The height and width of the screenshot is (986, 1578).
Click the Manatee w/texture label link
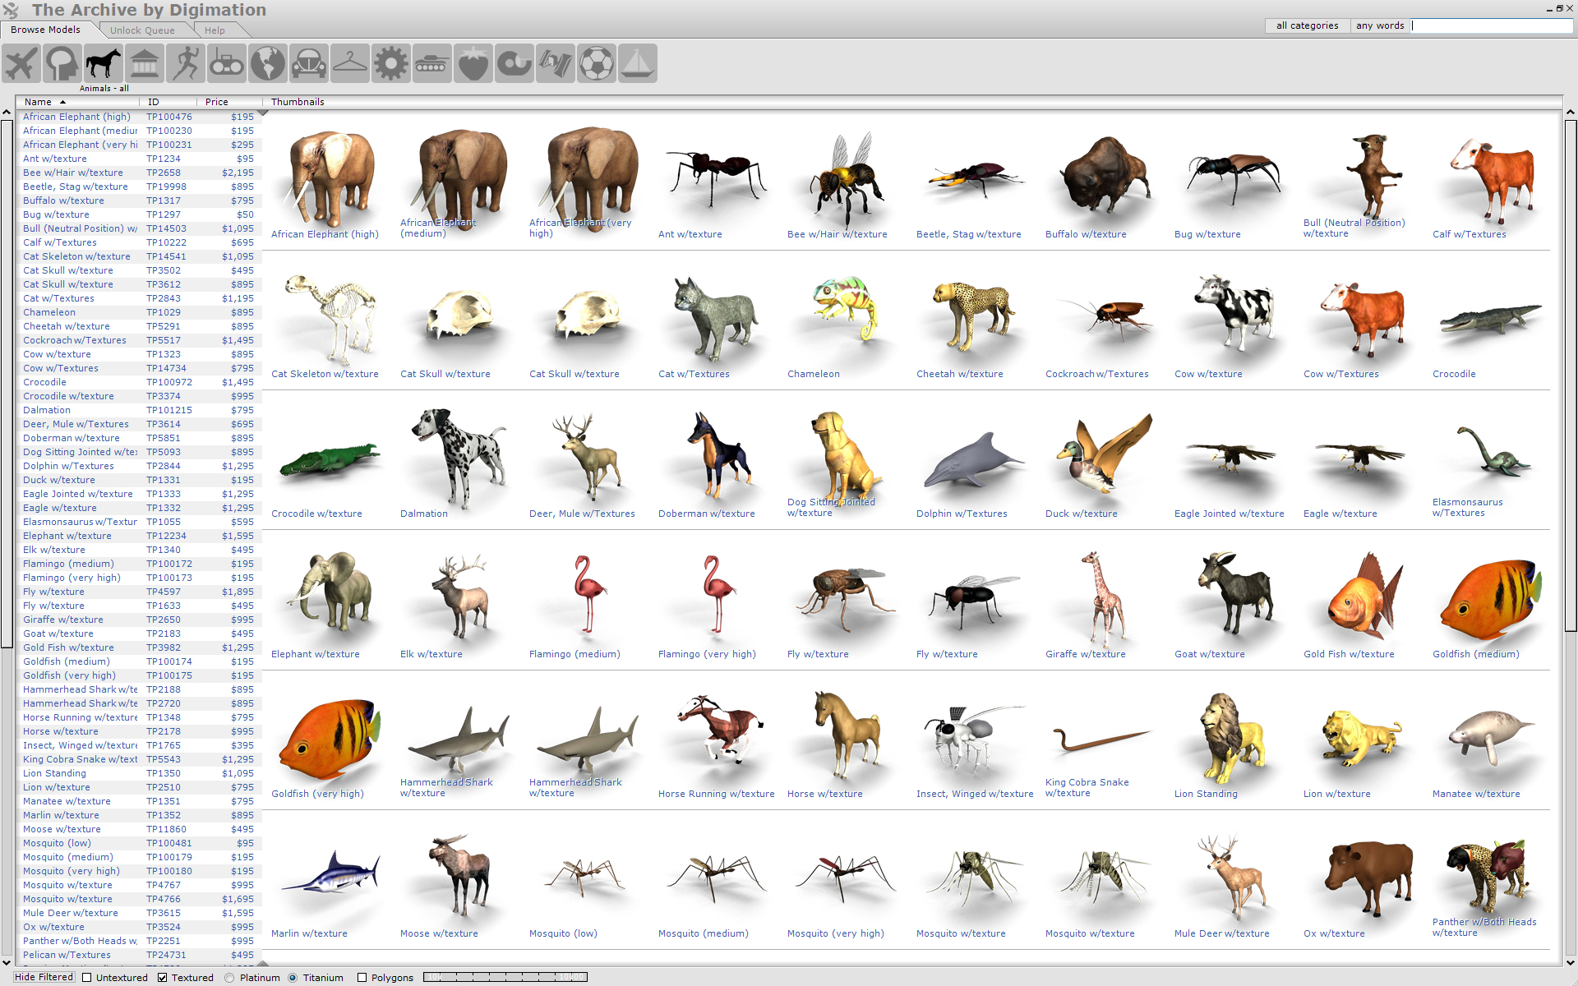1476,794
